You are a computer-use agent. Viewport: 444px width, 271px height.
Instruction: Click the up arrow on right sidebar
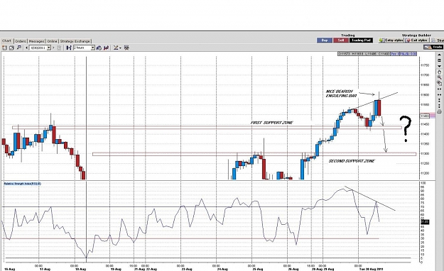tap(439, 55)
